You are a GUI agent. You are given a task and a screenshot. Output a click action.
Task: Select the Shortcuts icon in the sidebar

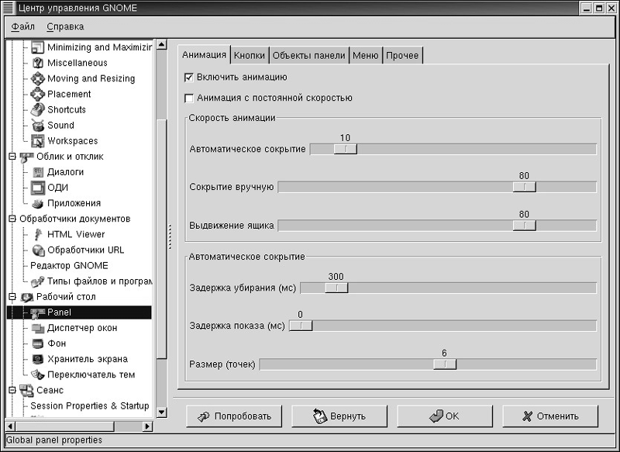38,110
